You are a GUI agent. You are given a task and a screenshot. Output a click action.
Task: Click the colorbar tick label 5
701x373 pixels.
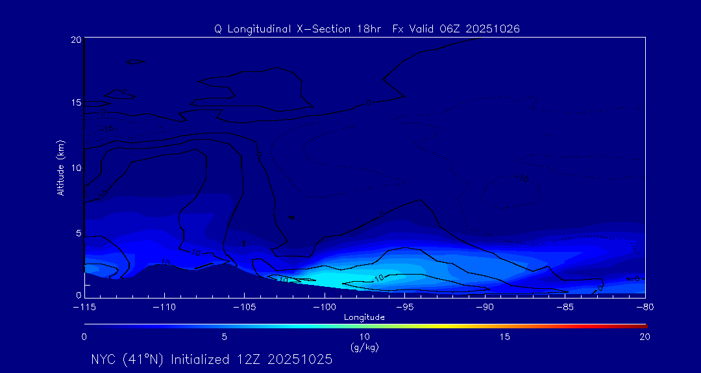coord(224,337)
